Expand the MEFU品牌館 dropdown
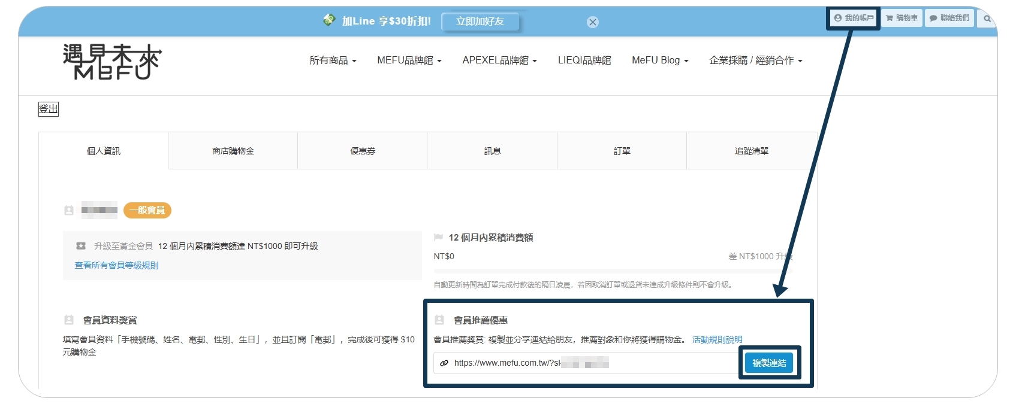The width and height of the screenshot is (1016, 404). point(409,60)
